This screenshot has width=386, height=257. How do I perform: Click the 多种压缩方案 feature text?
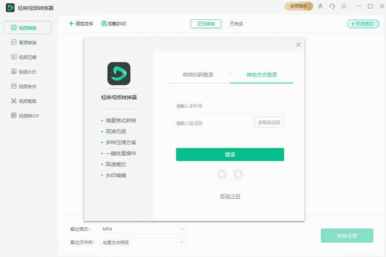121,142
